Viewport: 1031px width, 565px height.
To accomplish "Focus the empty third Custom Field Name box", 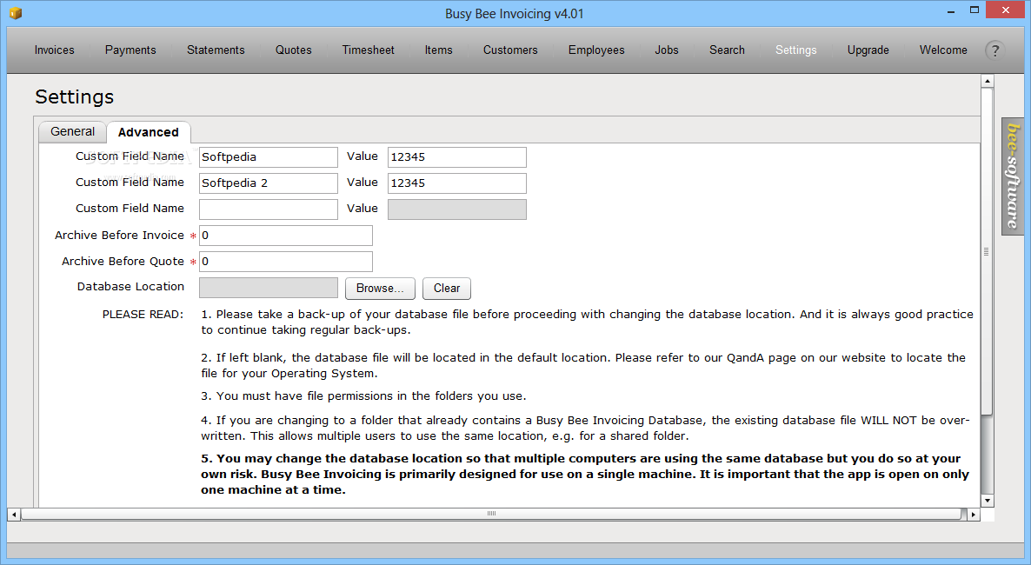I will (269, 209).
